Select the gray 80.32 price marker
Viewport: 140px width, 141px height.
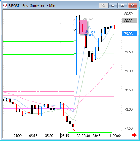[130, 21]
